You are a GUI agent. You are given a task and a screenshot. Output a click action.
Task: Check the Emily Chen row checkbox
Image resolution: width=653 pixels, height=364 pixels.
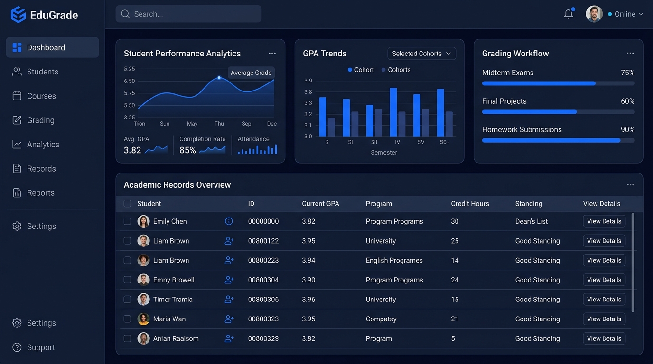click(x=127, y=221)
